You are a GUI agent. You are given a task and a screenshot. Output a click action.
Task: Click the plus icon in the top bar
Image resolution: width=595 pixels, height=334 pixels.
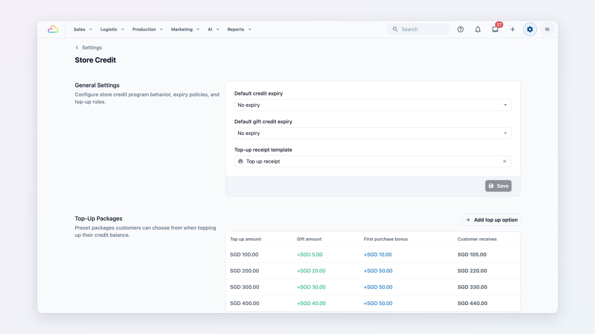pos(512,29)
